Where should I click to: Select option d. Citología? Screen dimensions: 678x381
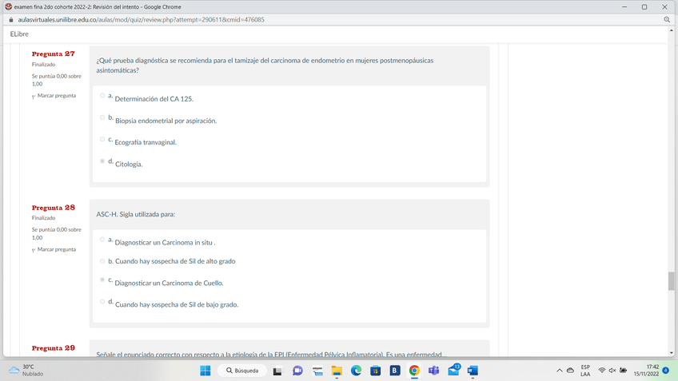click(x=102, y=161)
